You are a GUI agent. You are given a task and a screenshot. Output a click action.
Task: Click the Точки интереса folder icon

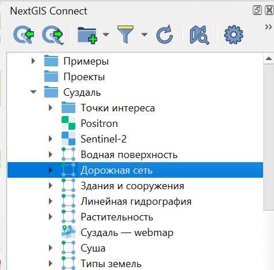tap(68, 107)
